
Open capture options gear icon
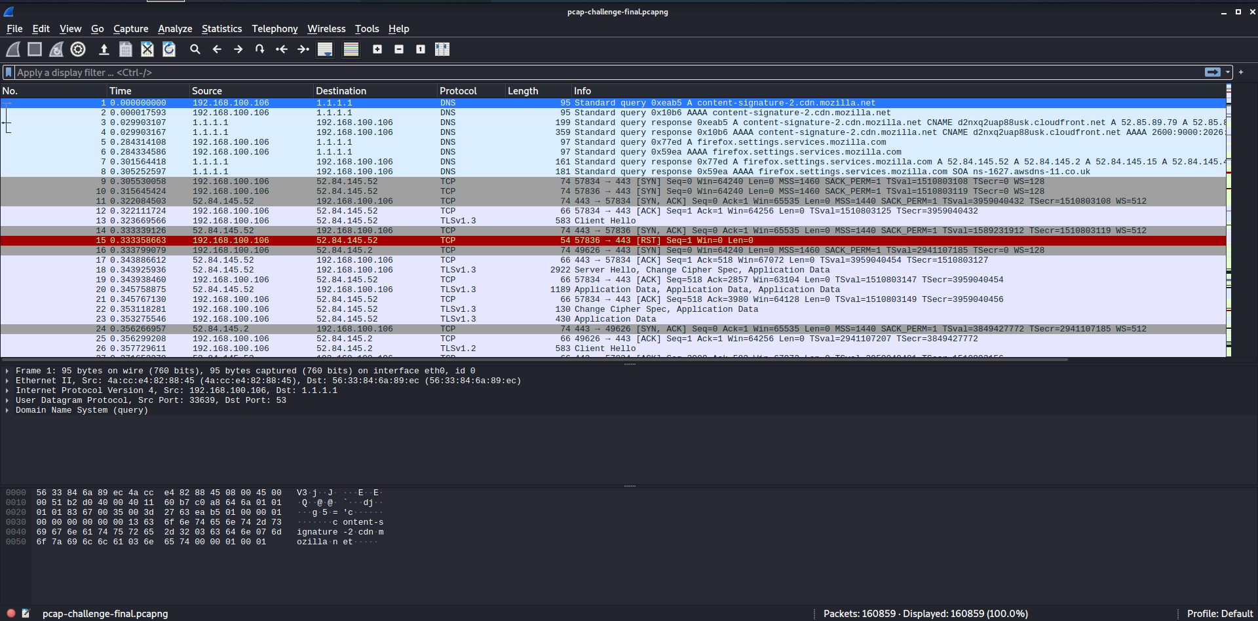[x=78, y=49]
